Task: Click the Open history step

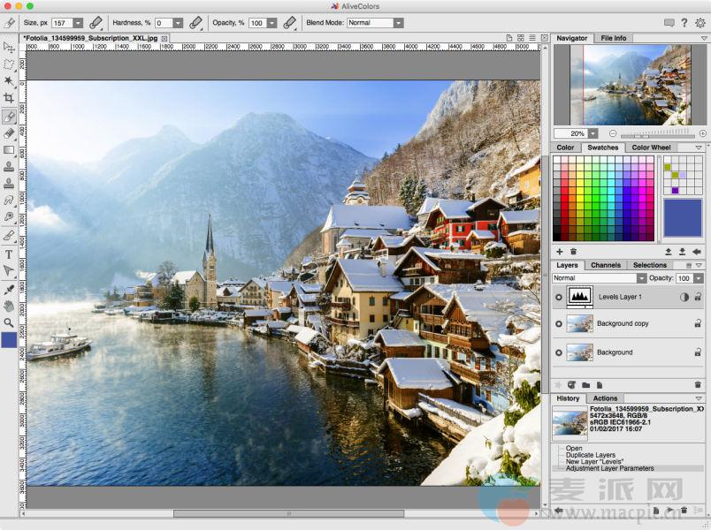Action: [x=574, y=448]
